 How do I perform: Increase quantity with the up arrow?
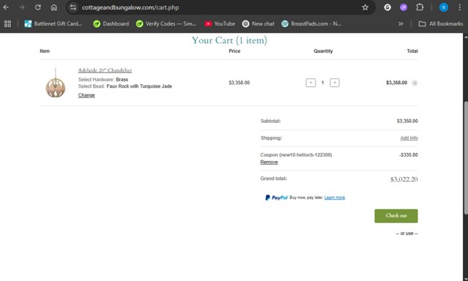coord(335,83)
